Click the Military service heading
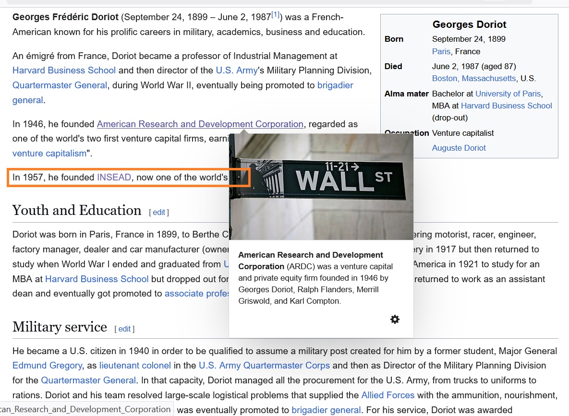This screenshot has width=569, height=416. (x=60, y=327)
